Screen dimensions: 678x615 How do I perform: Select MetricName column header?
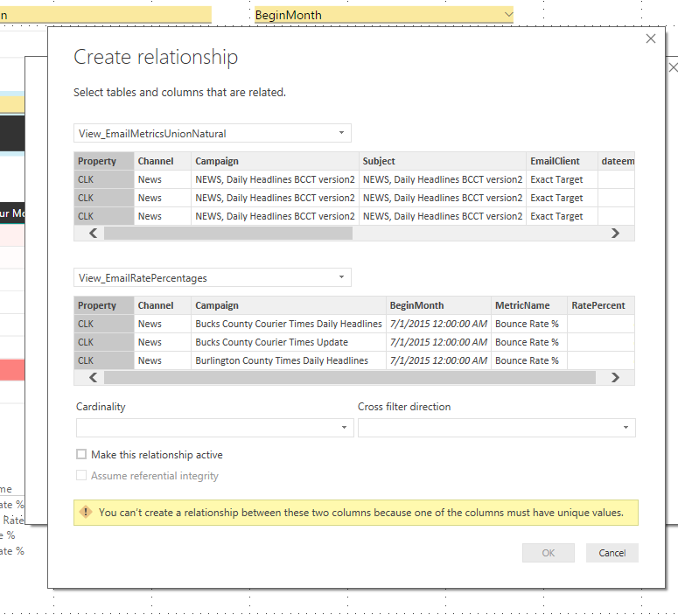click(529, 305)
